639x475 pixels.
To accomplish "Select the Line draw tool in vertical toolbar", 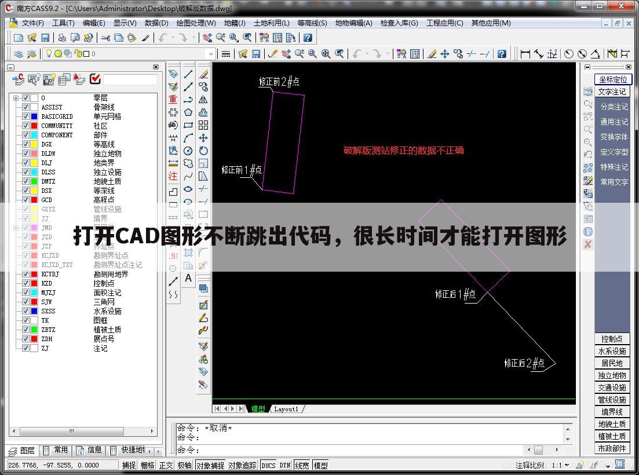I will click(188, 74).
